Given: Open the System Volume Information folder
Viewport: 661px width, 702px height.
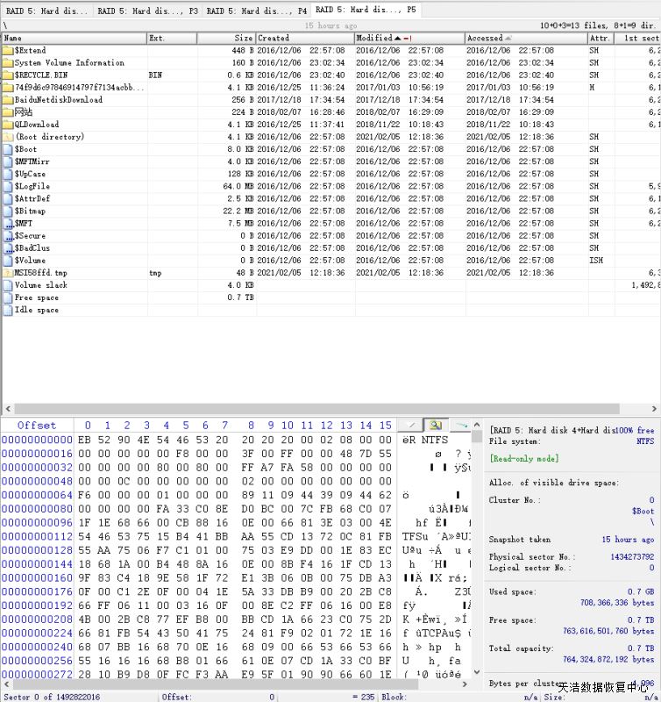Looking at the screenshot, I should click(x=69, y=62).
